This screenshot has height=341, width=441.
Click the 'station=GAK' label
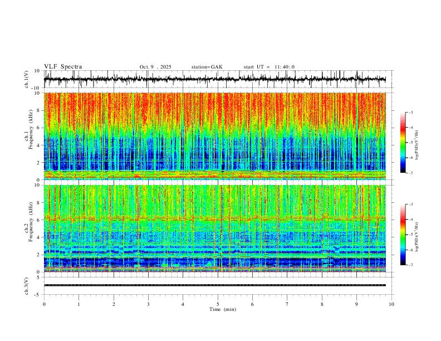[x=207, y=67]
